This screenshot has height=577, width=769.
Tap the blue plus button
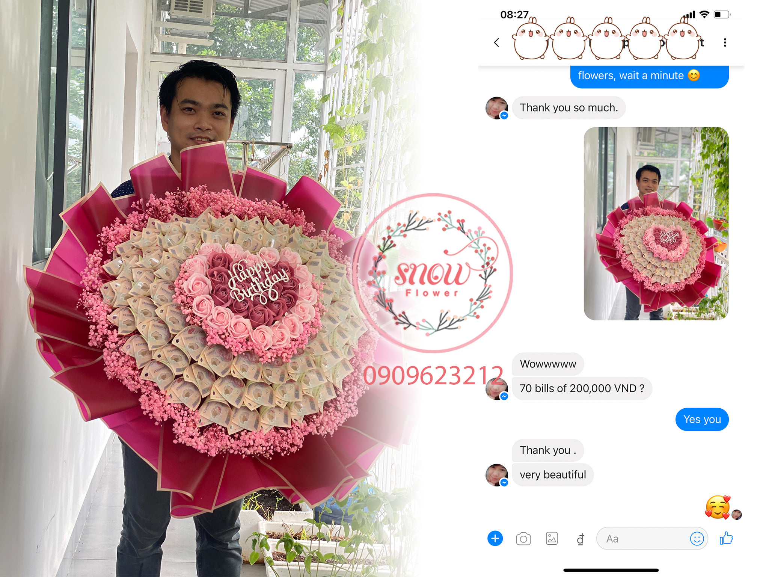click(x=495, y=538)
